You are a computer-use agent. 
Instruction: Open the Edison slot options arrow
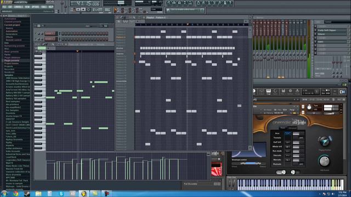click(x=349, y=34)
